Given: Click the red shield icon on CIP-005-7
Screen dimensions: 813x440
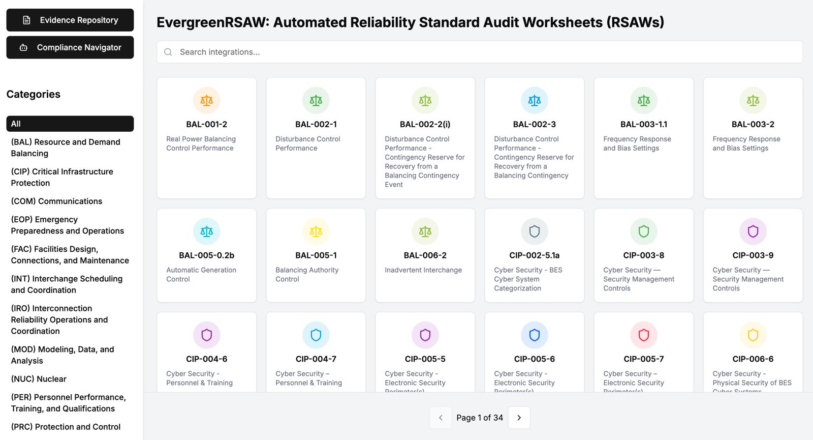Looking at the screenshot, I should point(643,335).
